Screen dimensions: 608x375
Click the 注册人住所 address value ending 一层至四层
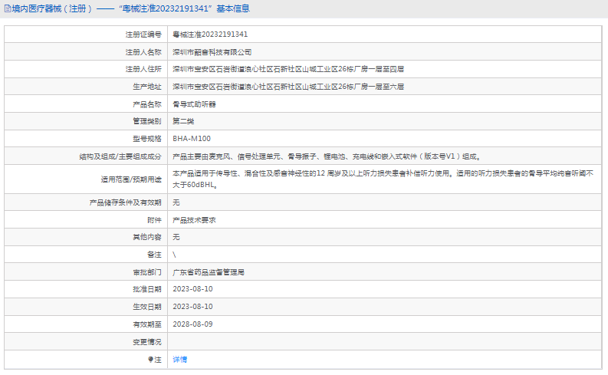(288, 69)
